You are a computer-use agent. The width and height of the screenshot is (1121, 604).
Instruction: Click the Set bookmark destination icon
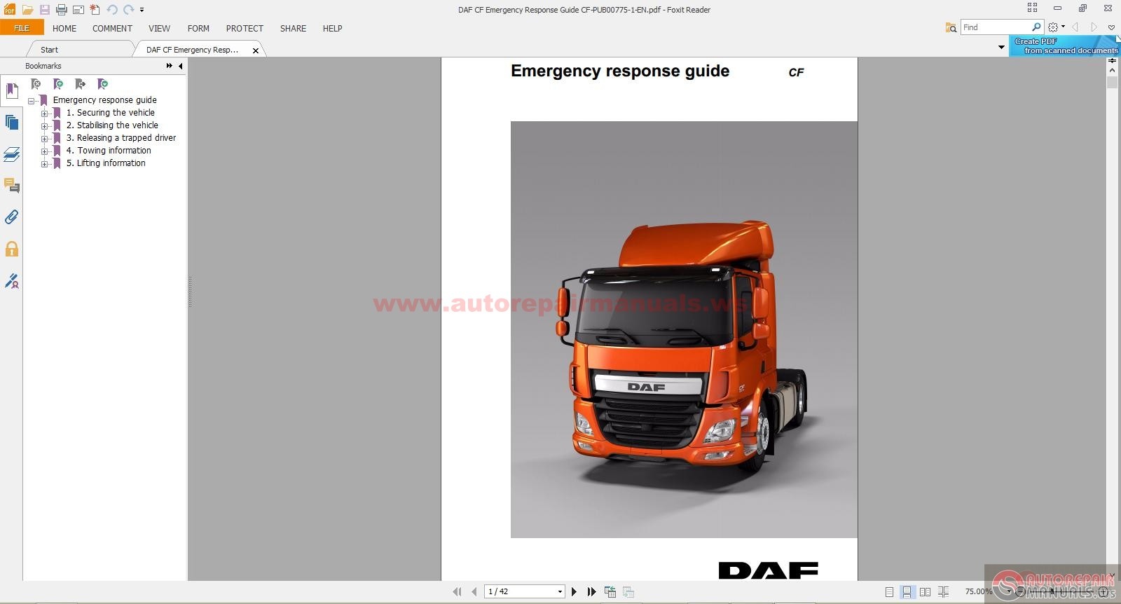[x=80, y=84]
